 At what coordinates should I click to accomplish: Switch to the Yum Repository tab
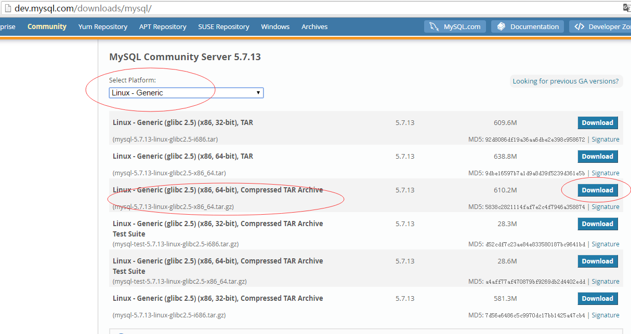pos(103,26)
